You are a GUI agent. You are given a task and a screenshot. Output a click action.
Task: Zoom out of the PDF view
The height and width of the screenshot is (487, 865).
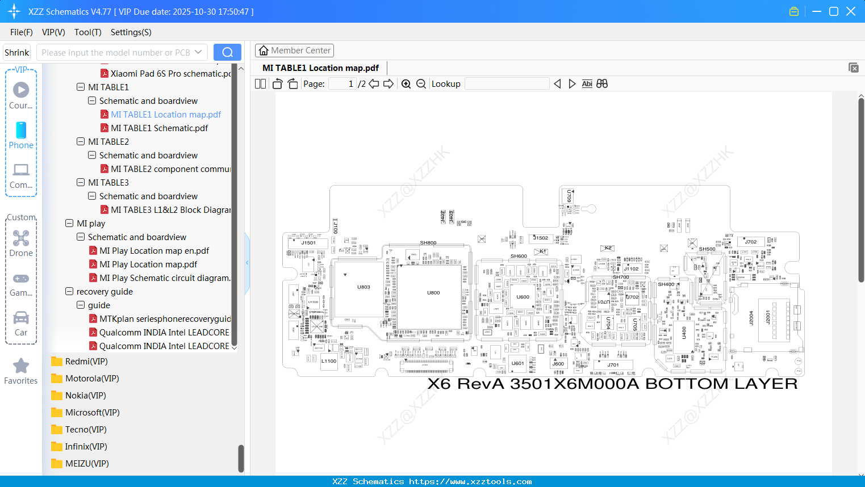pos(420,83)
